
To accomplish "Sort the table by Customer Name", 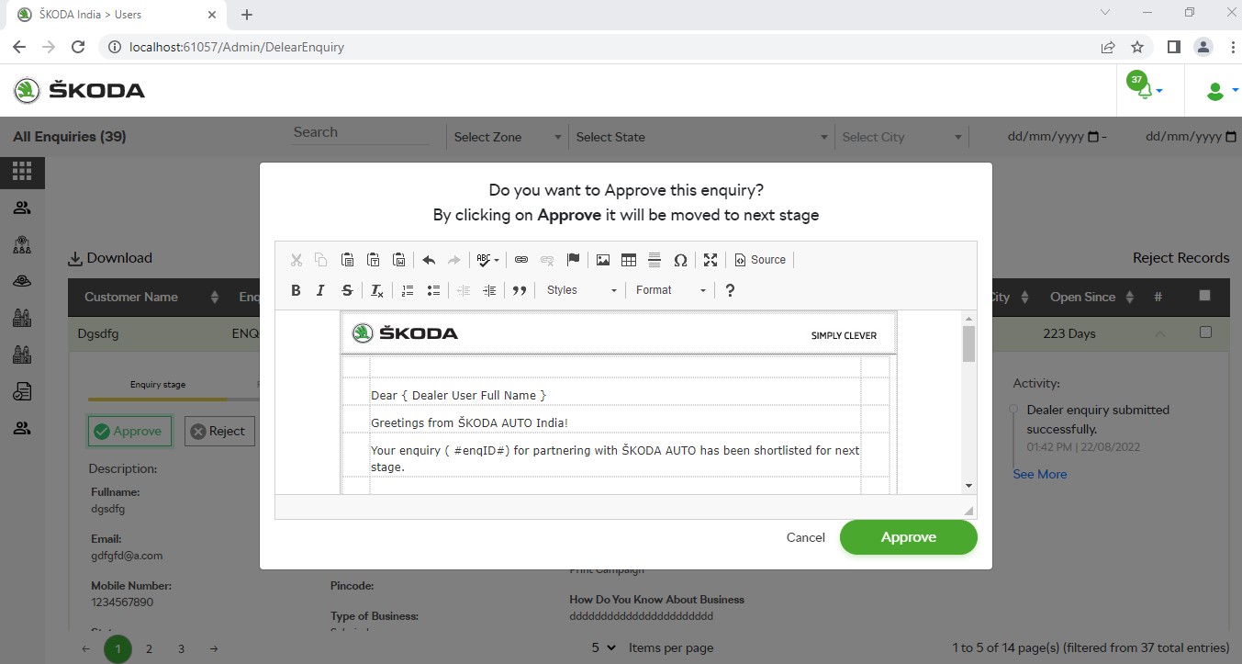I will [151, 297].
